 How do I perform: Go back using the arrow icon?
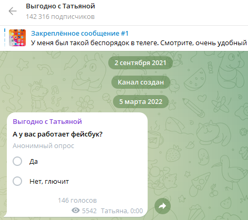pos(13,11)
